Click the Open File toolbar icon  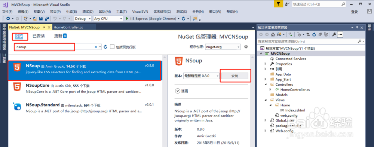pyautogui.click(x=35, y=19)
